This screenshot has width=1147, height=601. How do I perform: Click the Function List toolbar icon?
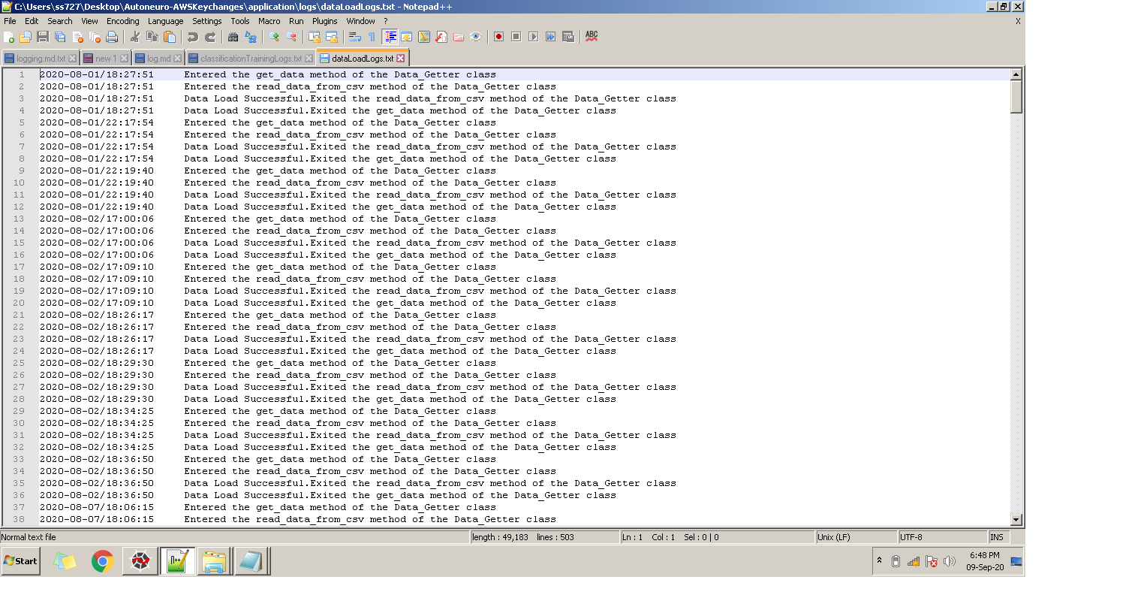441,36
